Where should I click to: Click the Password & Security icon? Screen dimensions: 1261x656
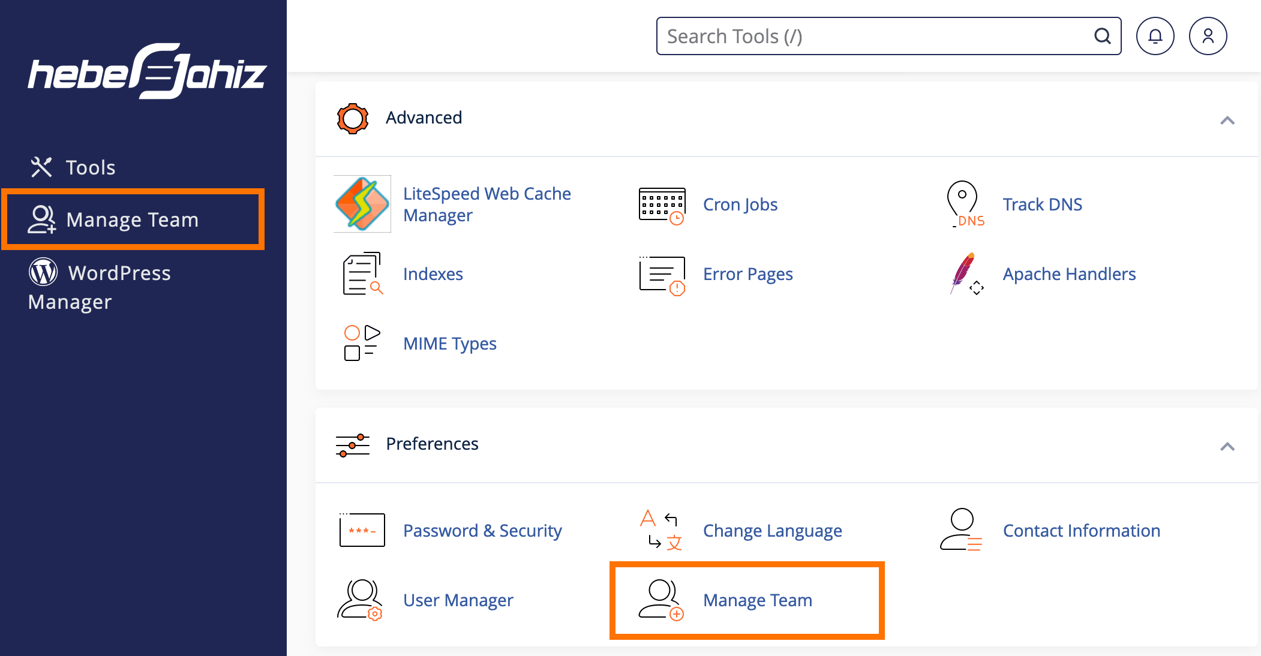362,529
